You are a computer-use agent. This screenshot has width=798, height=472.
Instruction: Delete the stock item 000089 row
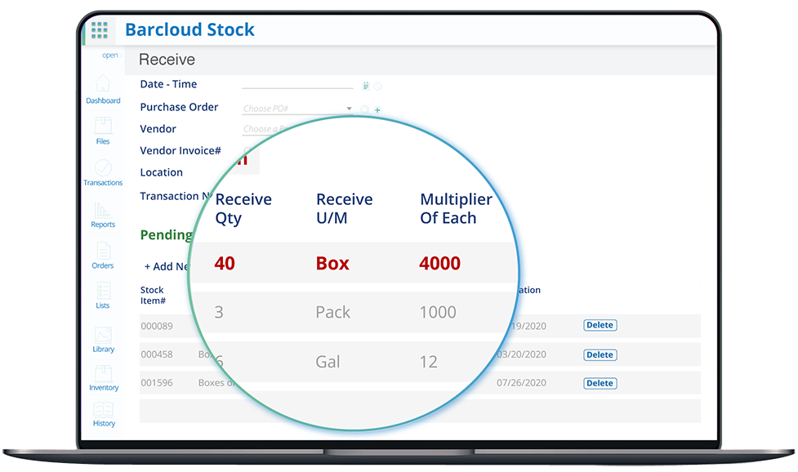click(x=600, y=325)
